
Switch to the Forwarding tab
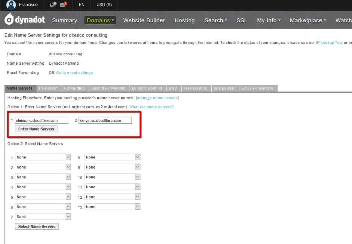(x=74, y=88)
